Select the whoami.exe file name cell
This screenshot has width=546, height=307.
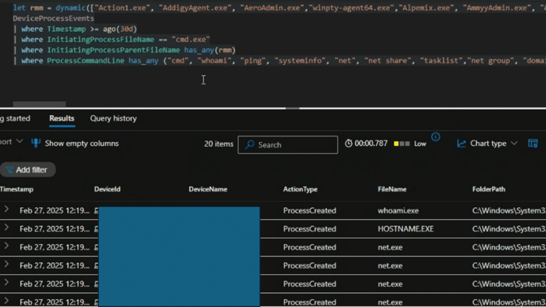[398, 211]
